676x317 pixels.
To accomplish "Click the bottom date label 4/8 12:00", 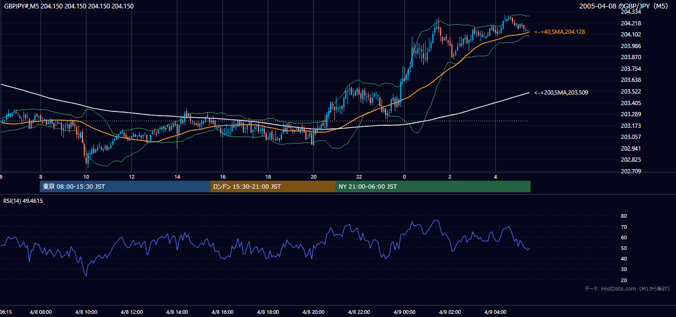I will click(x=131, y=312).
